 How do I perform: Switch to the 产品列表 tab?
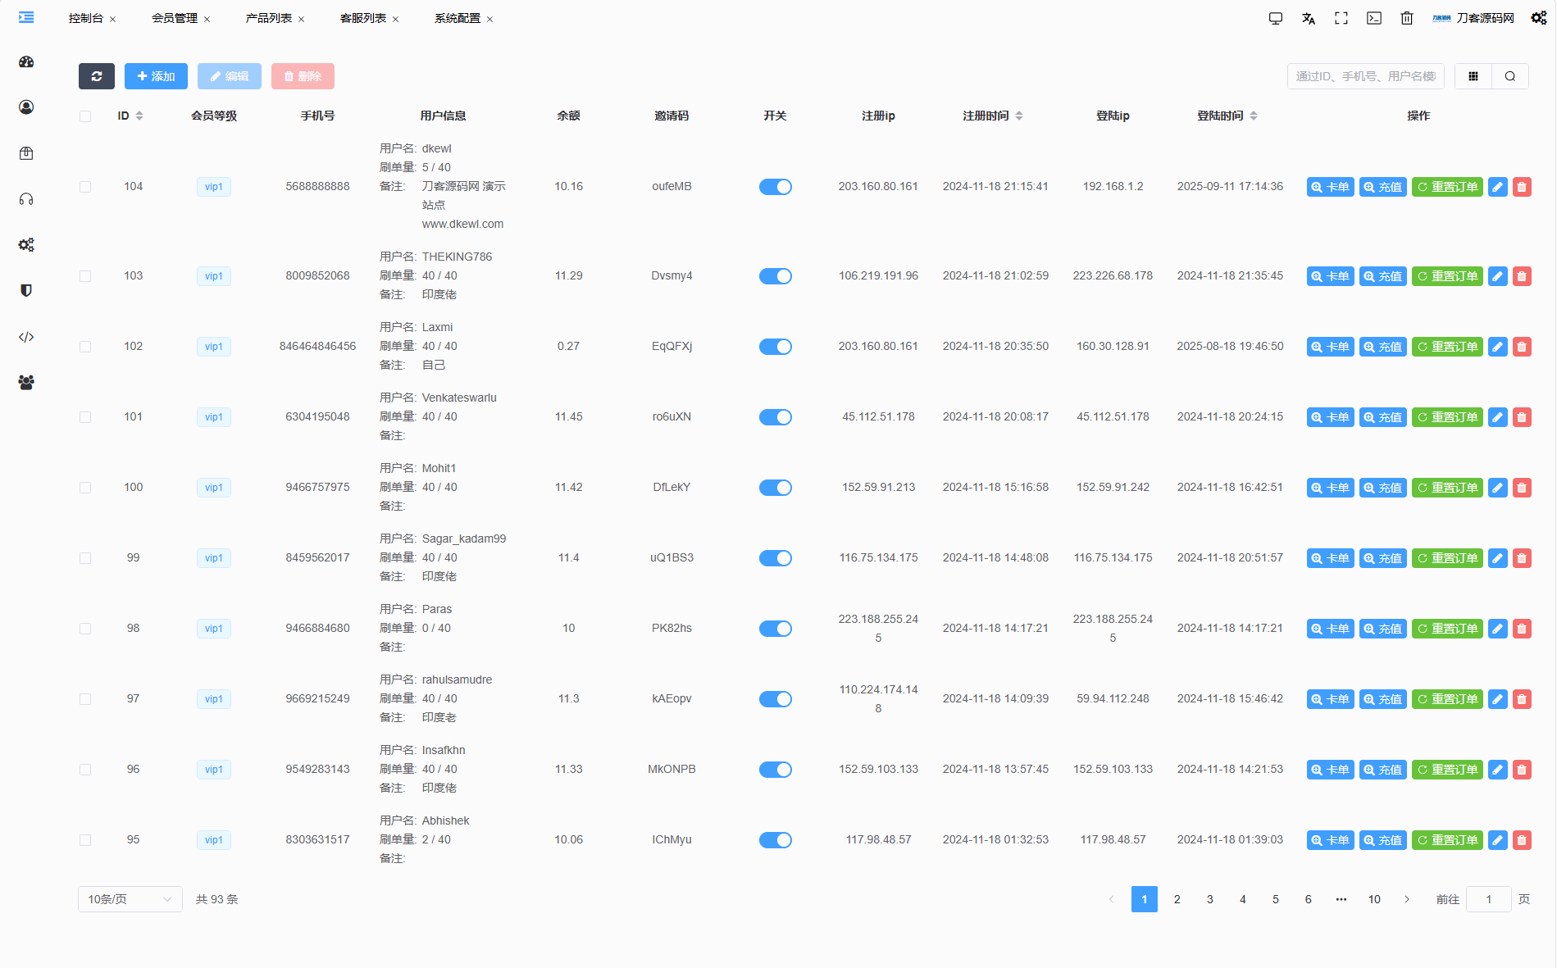click(269, 18)
